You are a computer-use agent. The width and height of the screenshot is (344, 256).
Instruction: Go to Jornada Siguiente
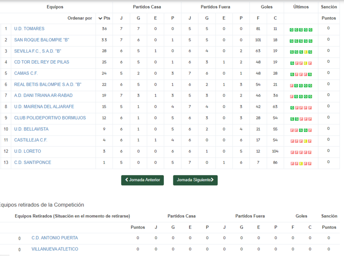coord(195,180)
